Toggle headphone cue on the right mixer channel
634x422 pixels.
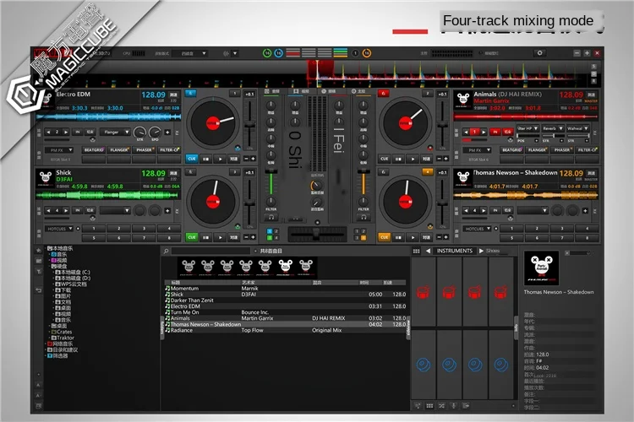point(363,217)
